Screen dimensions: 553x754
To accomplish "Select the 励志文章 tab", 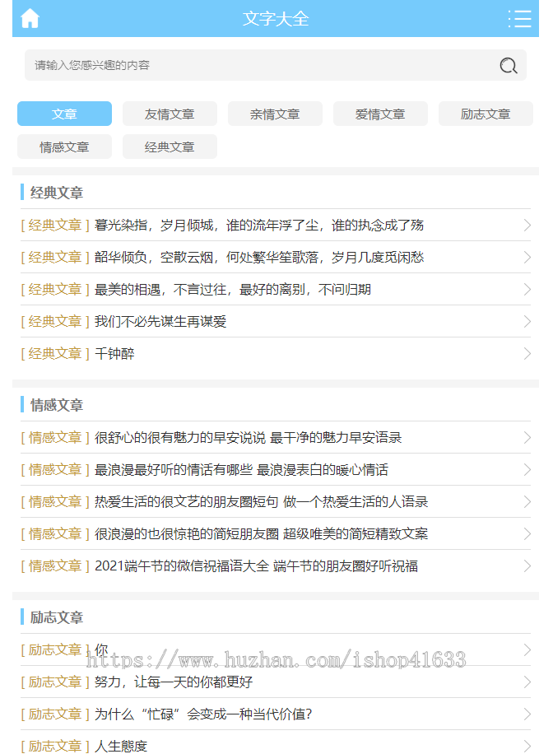I will [486, 114].
